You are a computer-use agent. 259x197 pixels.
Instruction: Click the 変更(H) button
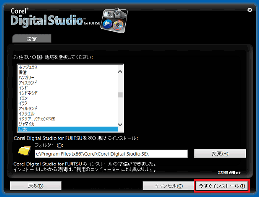(x=220, y=153)
